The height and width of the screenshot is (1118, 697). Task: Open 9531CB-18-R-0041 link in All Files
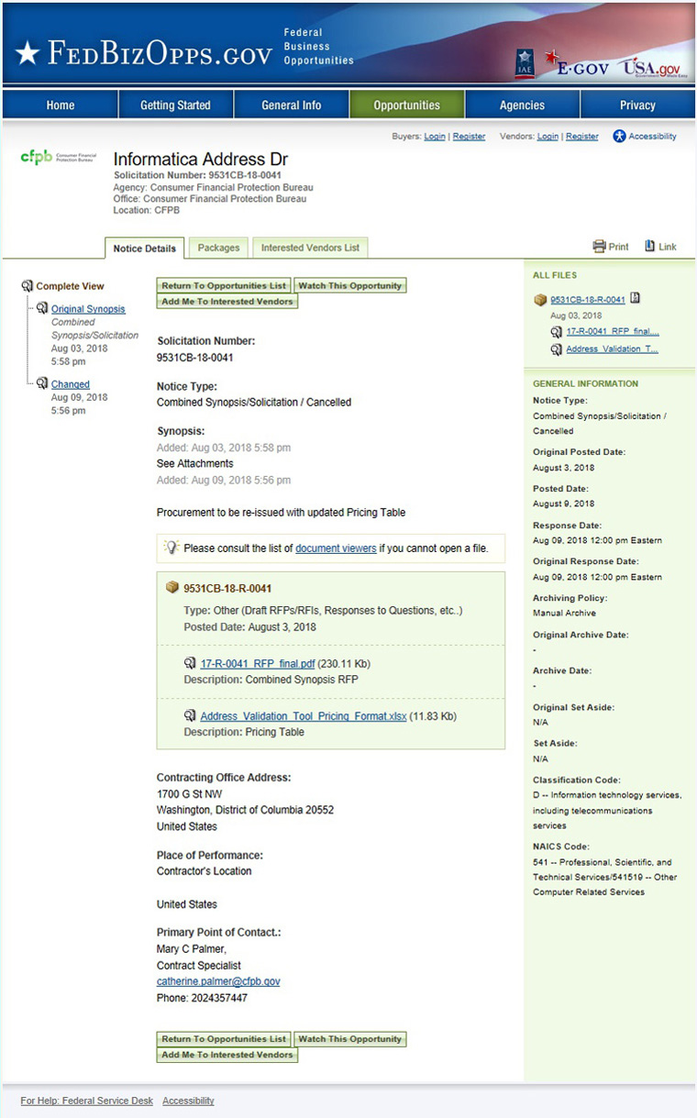[x=588, y=300]
